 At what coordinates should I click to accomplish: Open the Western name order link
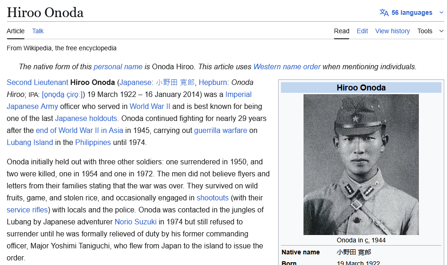tap(287, 67)
